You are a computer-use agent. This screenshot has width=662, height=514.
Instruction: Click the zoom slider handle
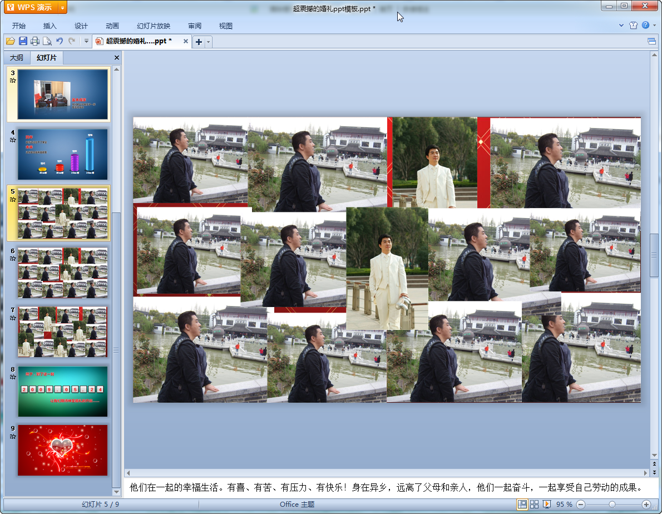pyautogui.click(x=612, y=505)
